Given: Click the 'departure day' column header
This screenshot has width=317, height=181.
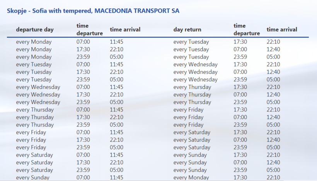Looking at the screenshot, I should tap(35, 29).
